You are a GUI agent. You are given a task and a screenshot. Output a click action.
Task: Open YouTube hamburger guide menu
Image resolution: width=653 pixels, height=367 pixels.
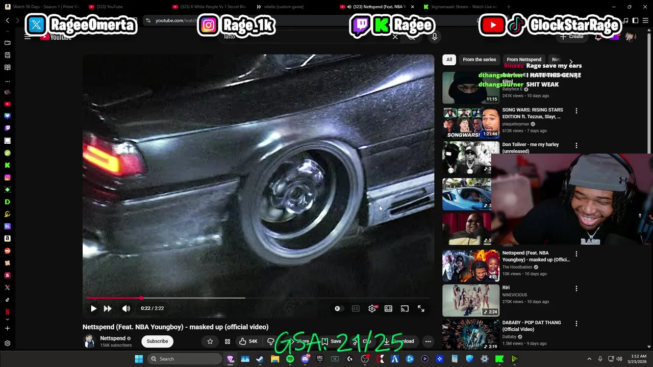[28, 37]
